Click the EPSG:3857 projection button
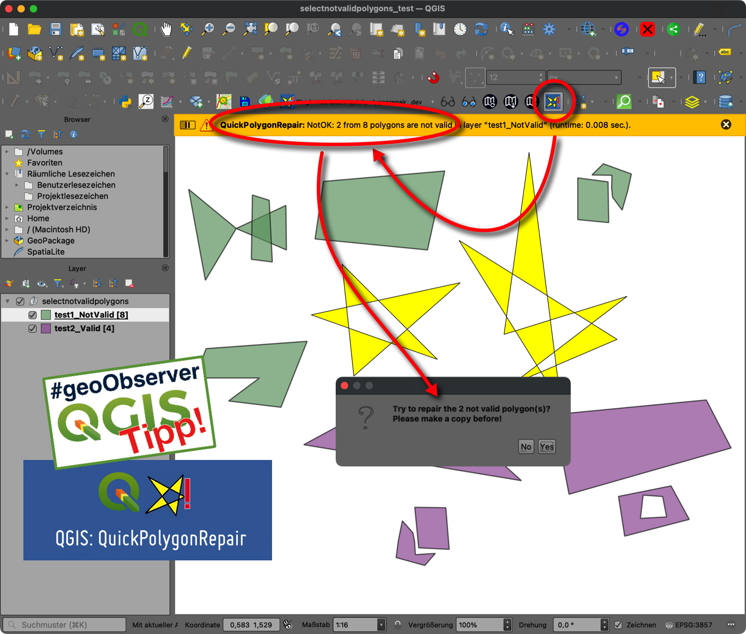The height and width of the screenshot is (634, 746). [x=689, y=625]
